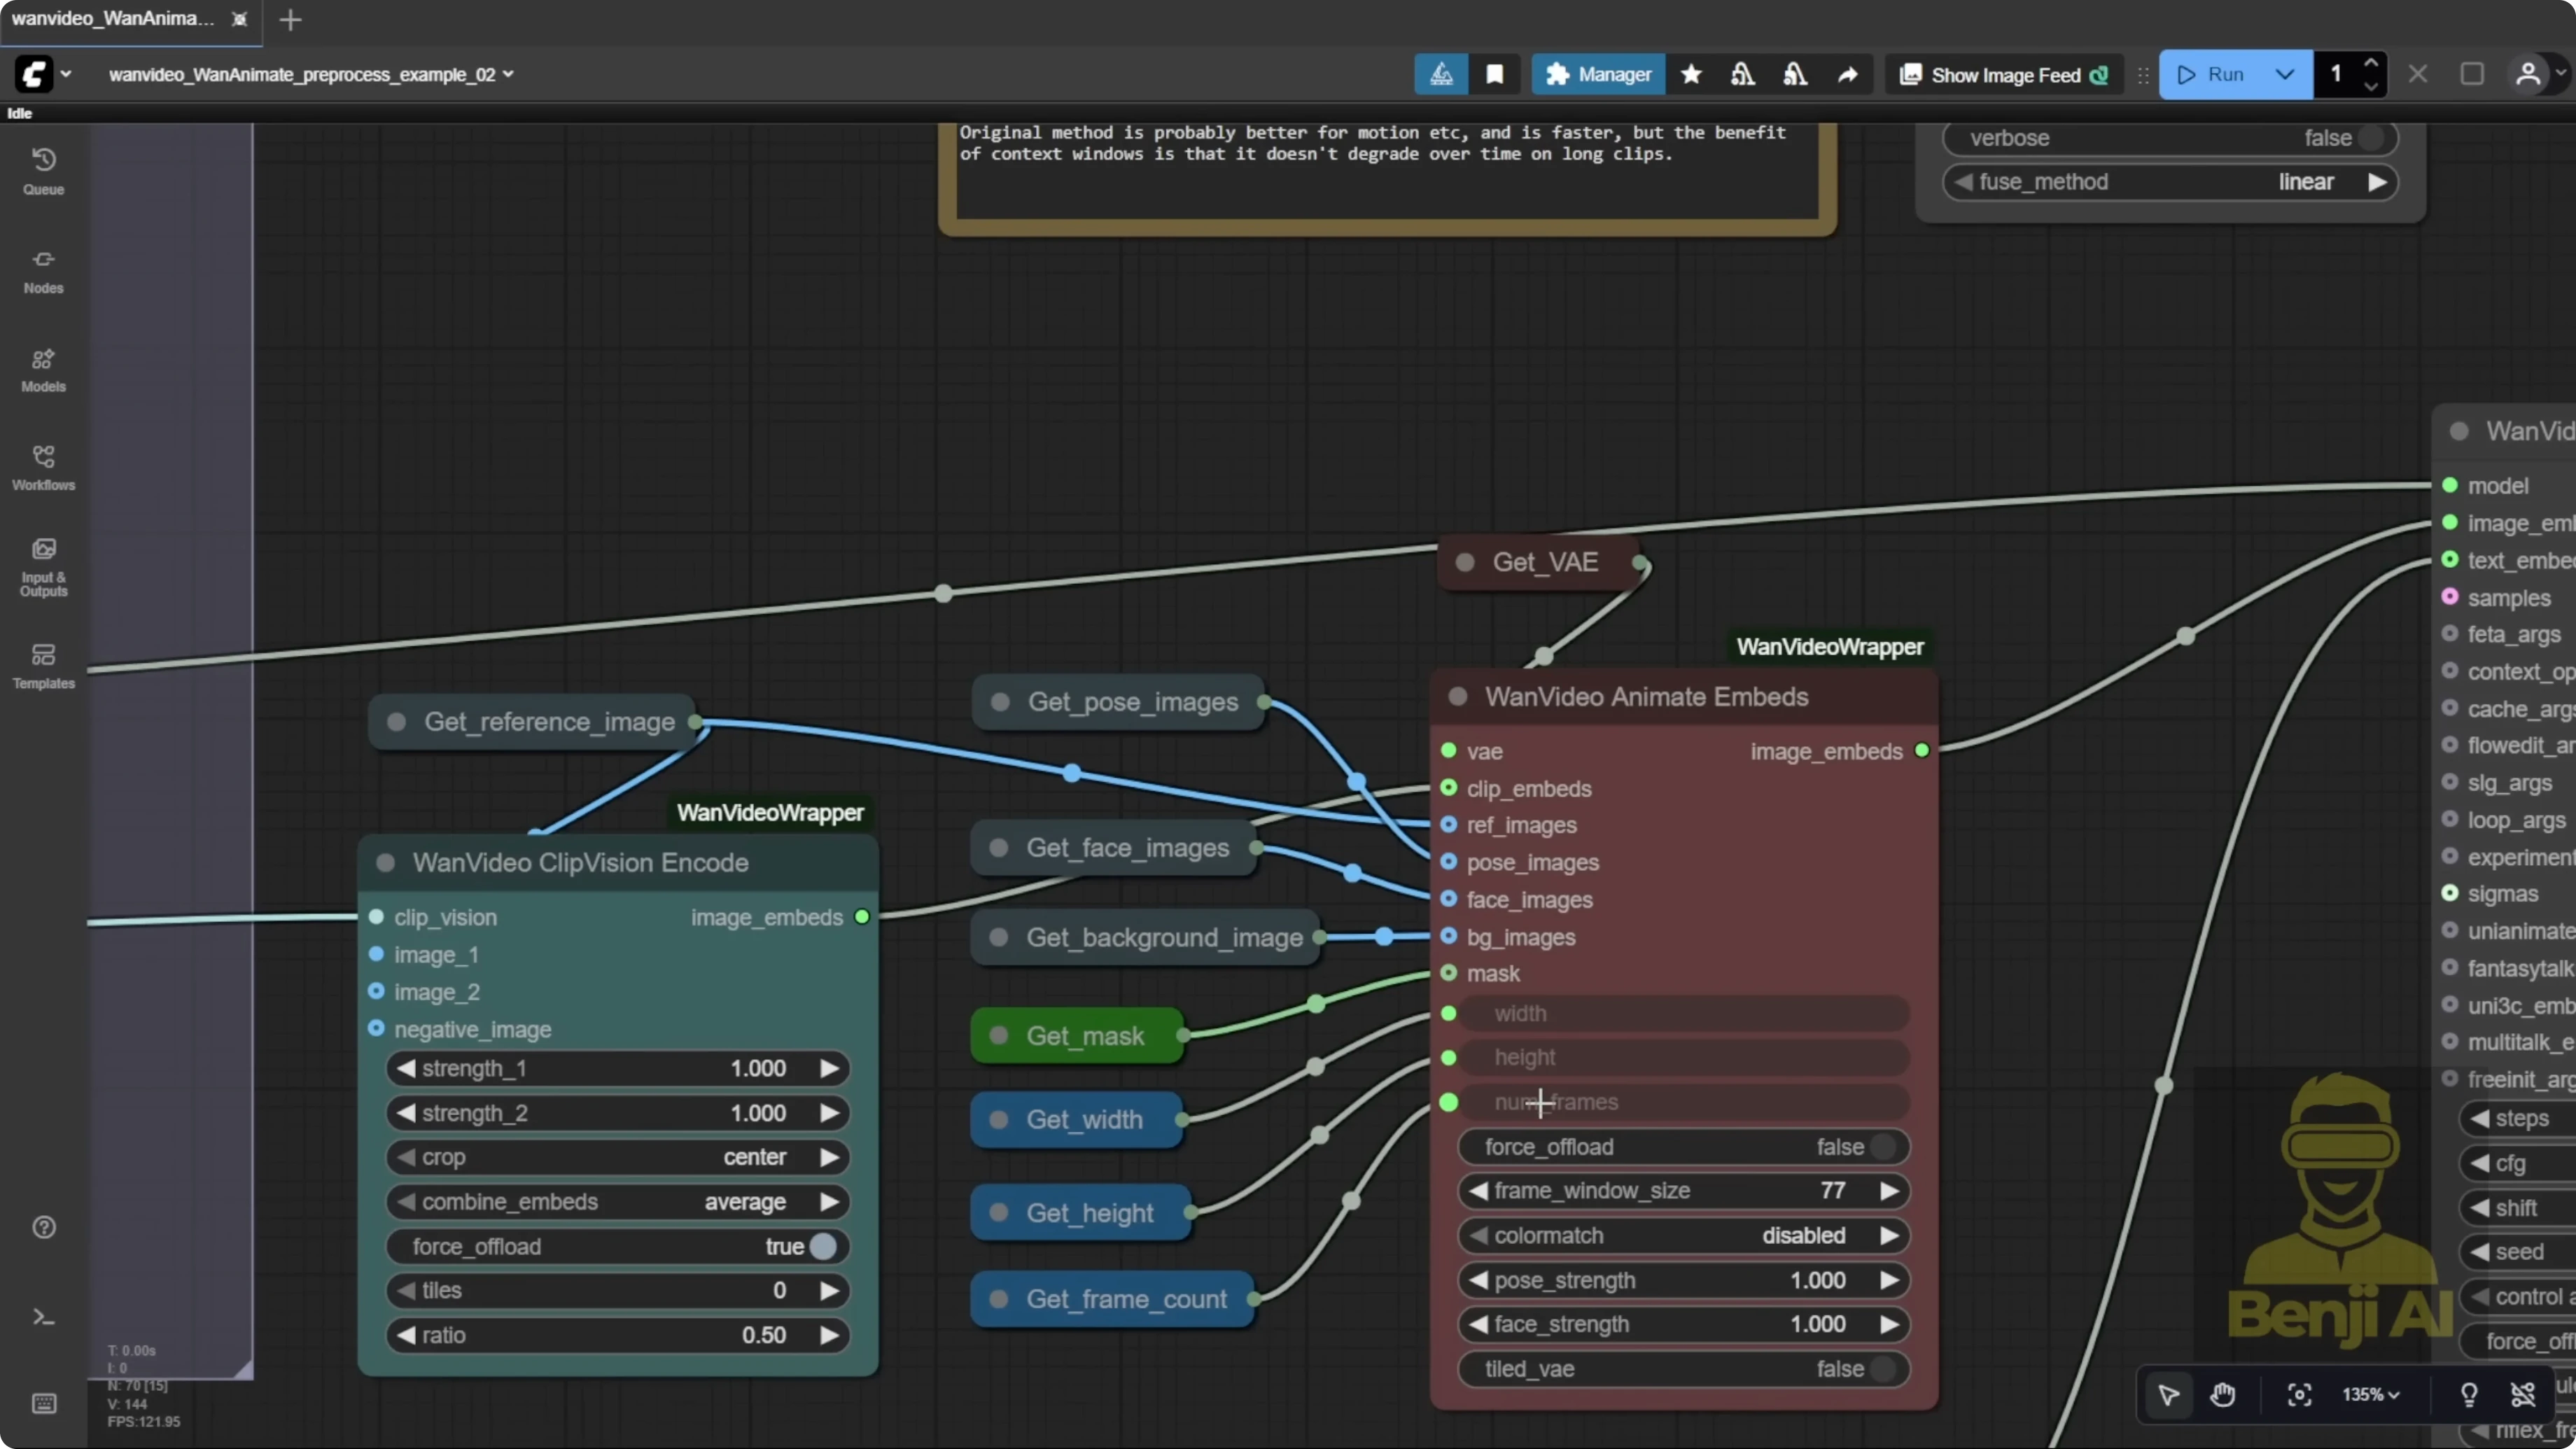The width and height of the screenshot is (2576, 1449).
Task: Open the Templates panel in the sidebar
Action: point(43,666)
